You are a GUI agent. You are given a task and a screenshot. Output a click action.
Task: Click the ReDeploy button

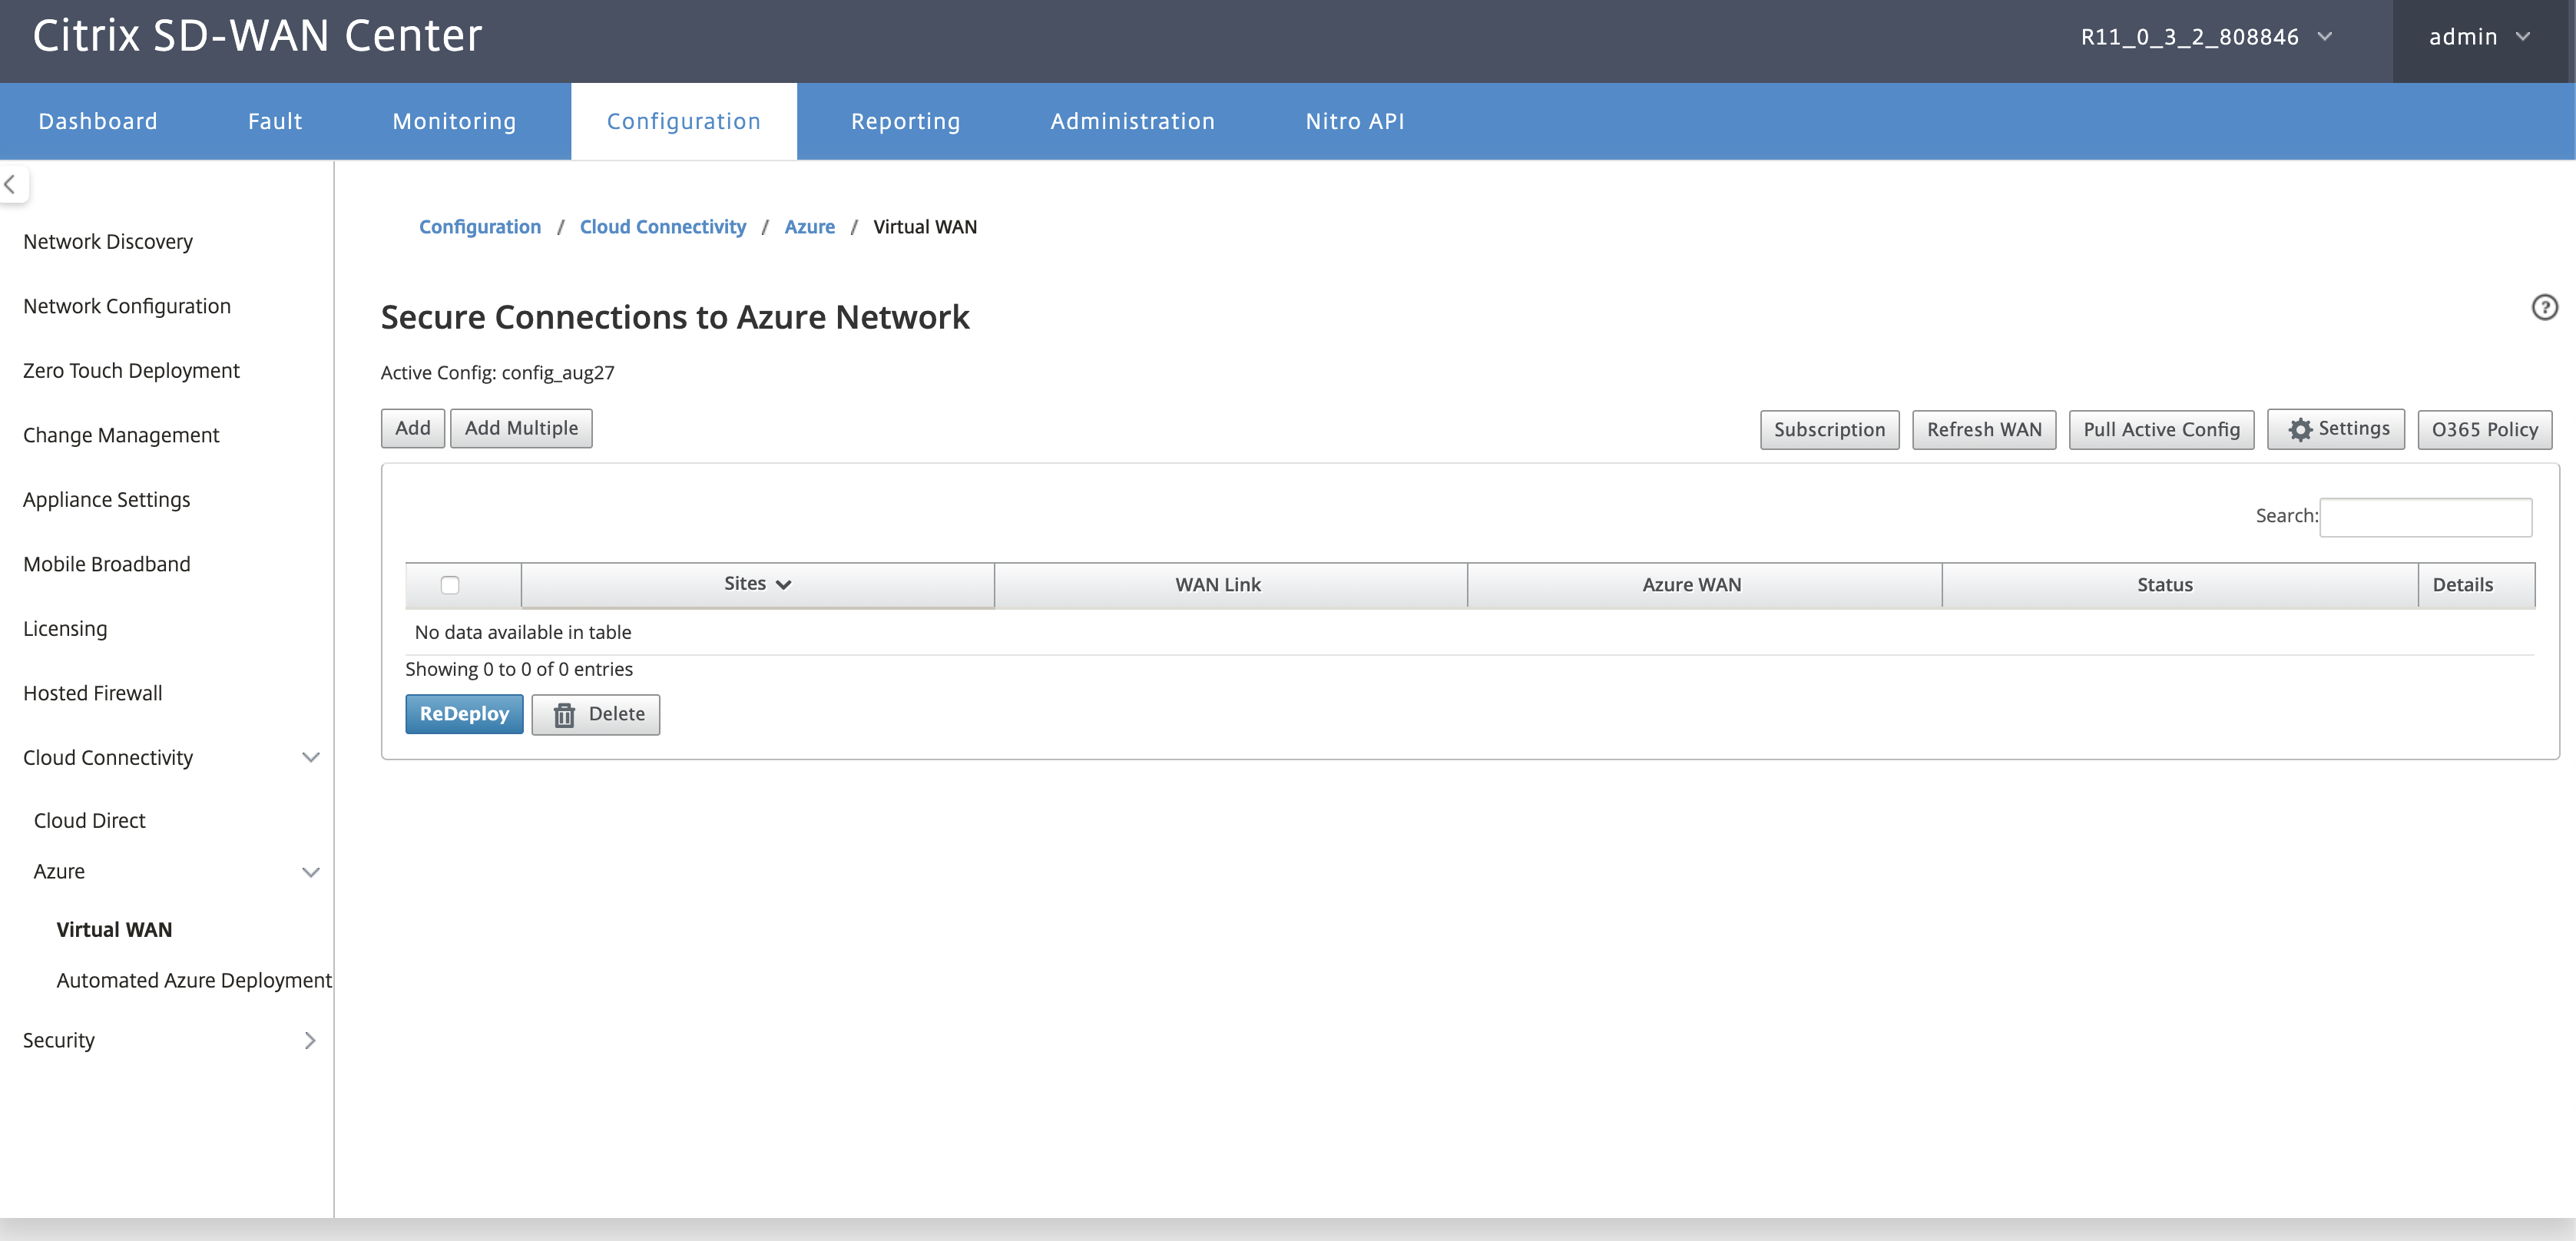point(464,714)
